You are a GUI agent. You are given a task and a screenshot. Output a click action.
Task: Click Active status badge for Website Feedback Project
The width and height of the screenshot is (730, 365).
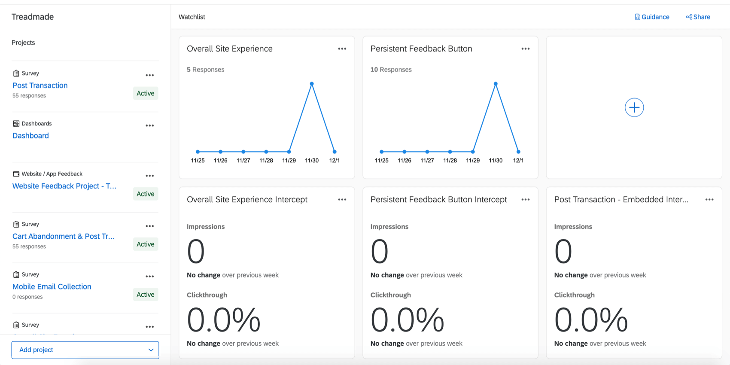coord(145,194)
